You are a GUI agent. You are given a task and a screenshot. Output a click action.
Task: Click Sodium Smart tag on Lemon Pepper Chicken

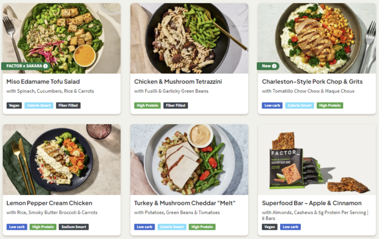(x=73, y=227)
